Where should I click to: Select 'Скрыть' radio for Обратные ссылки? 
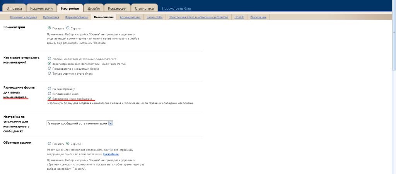coord(67,144)
